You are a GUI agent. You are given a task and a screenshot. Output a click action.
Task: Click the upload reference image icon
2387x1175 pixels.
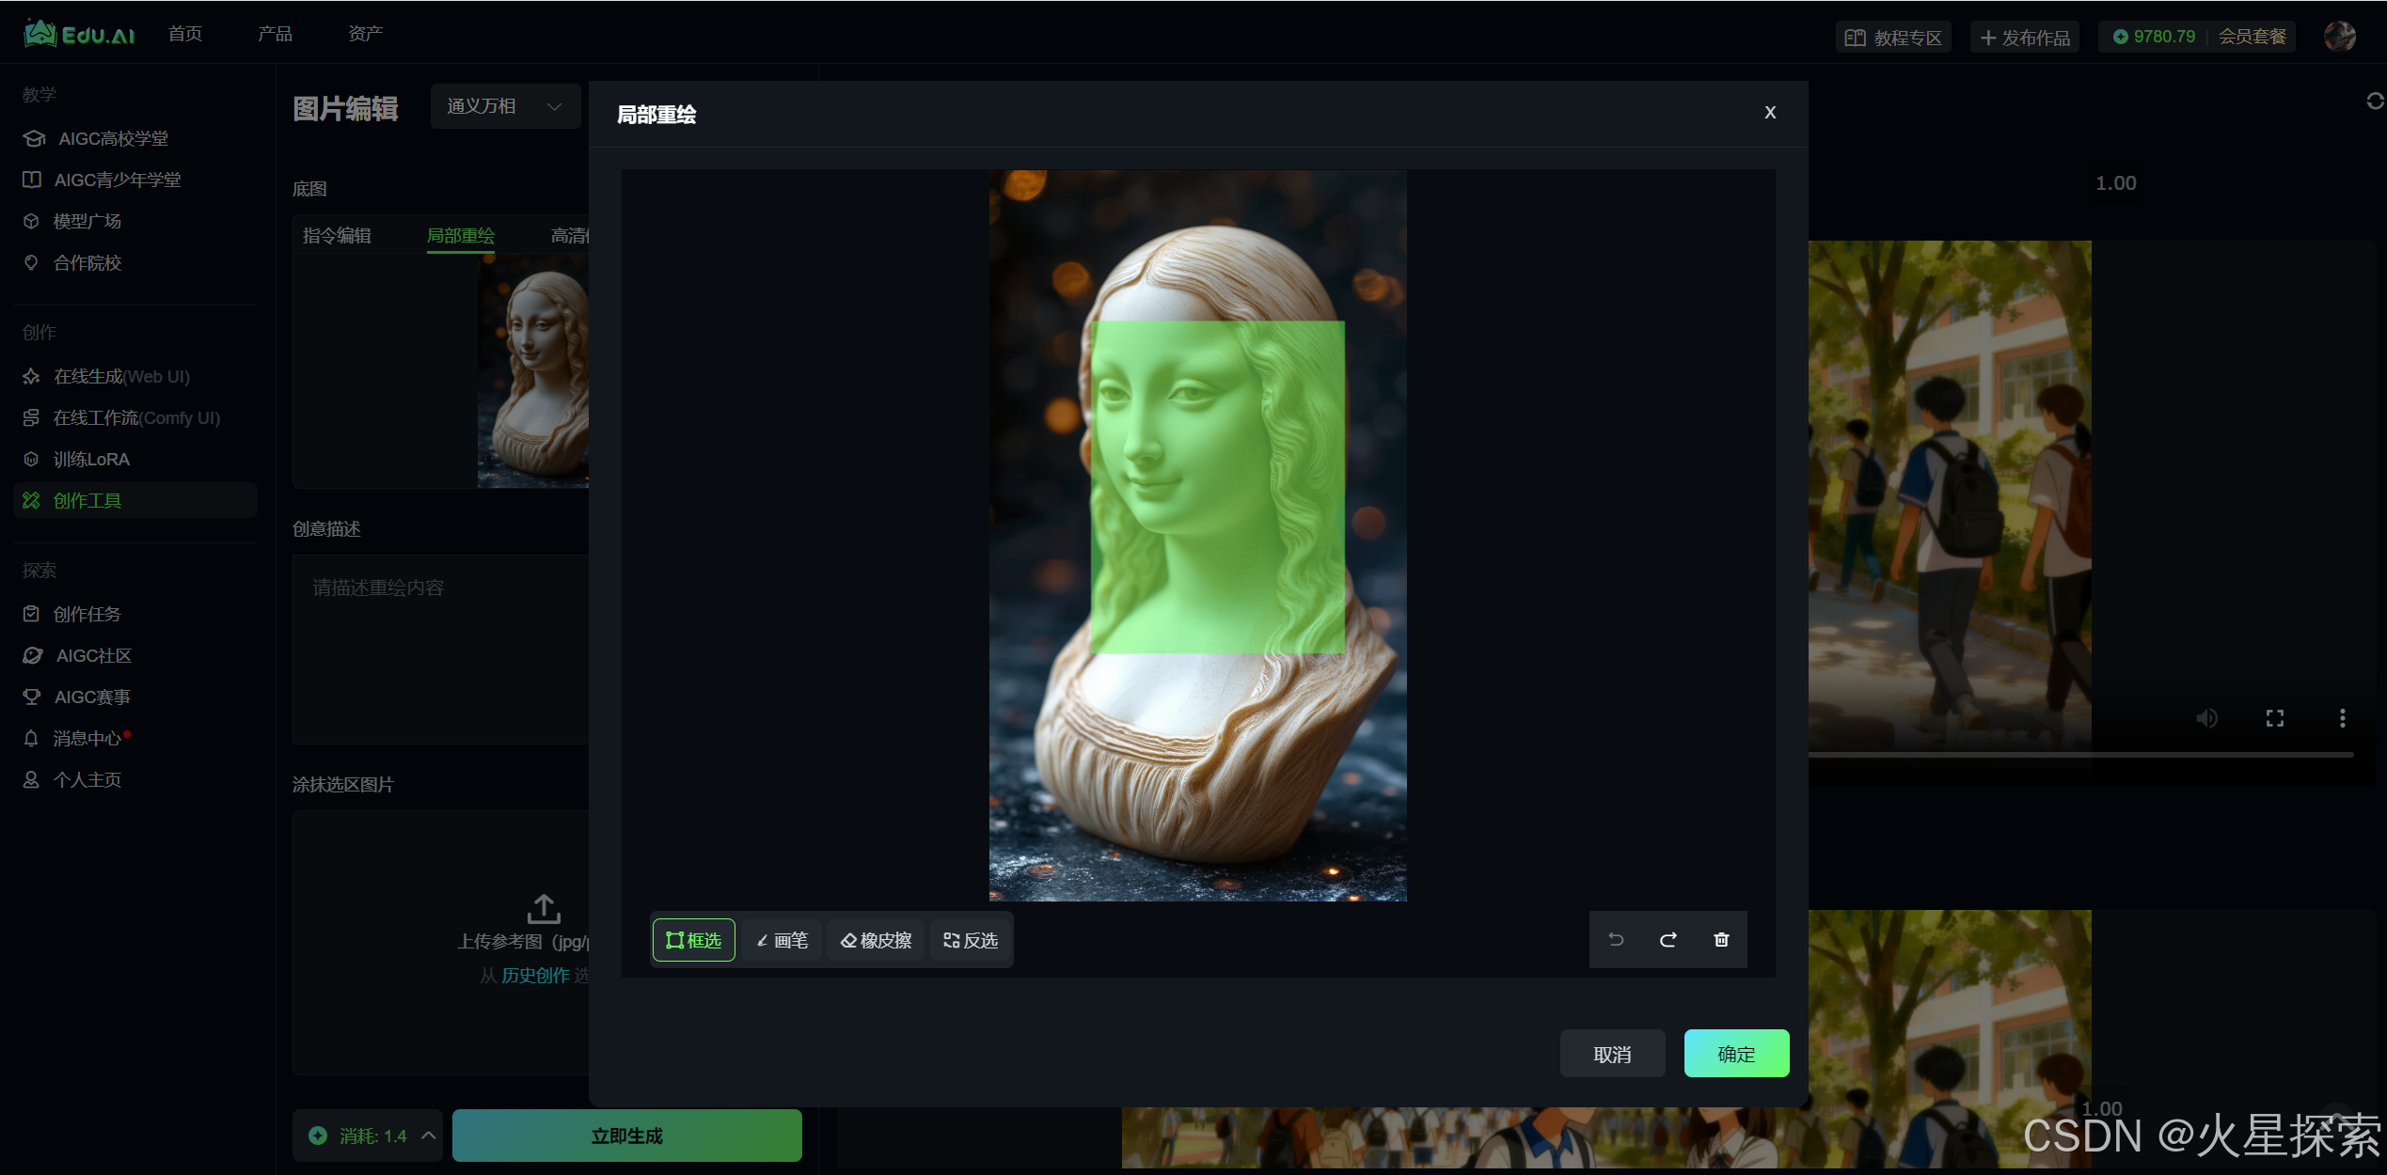(544, 909)
